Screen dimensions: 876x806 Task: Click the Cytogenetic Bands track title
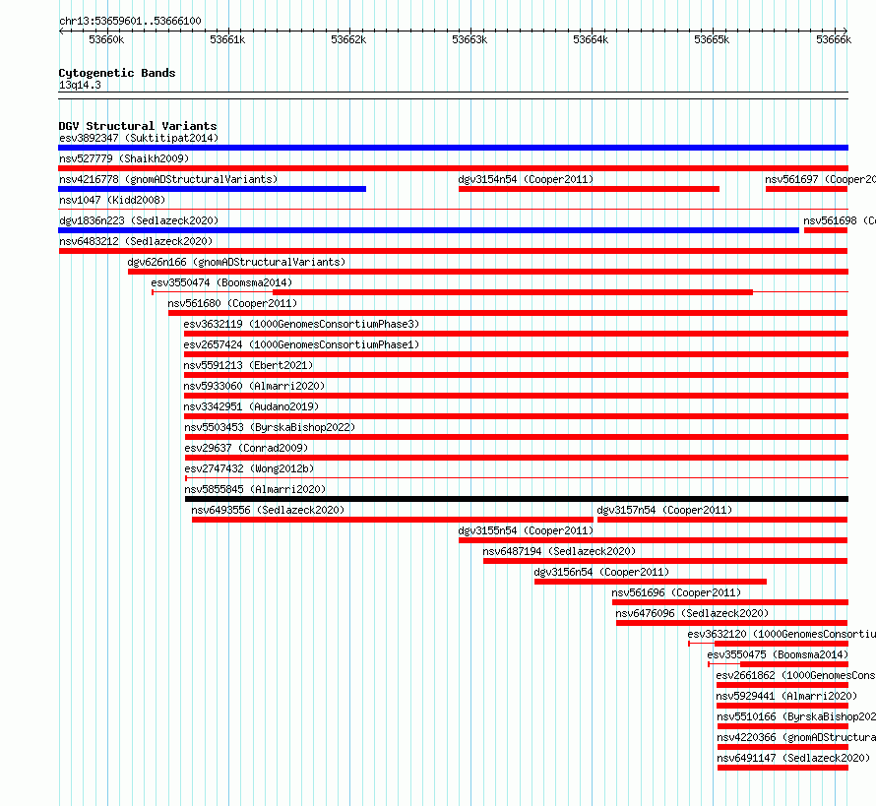117,73
